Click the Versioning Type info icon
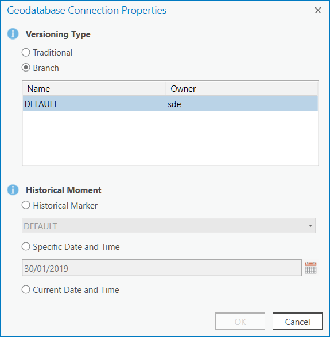This screenshot has width=330, height=337. pos(13,34)
